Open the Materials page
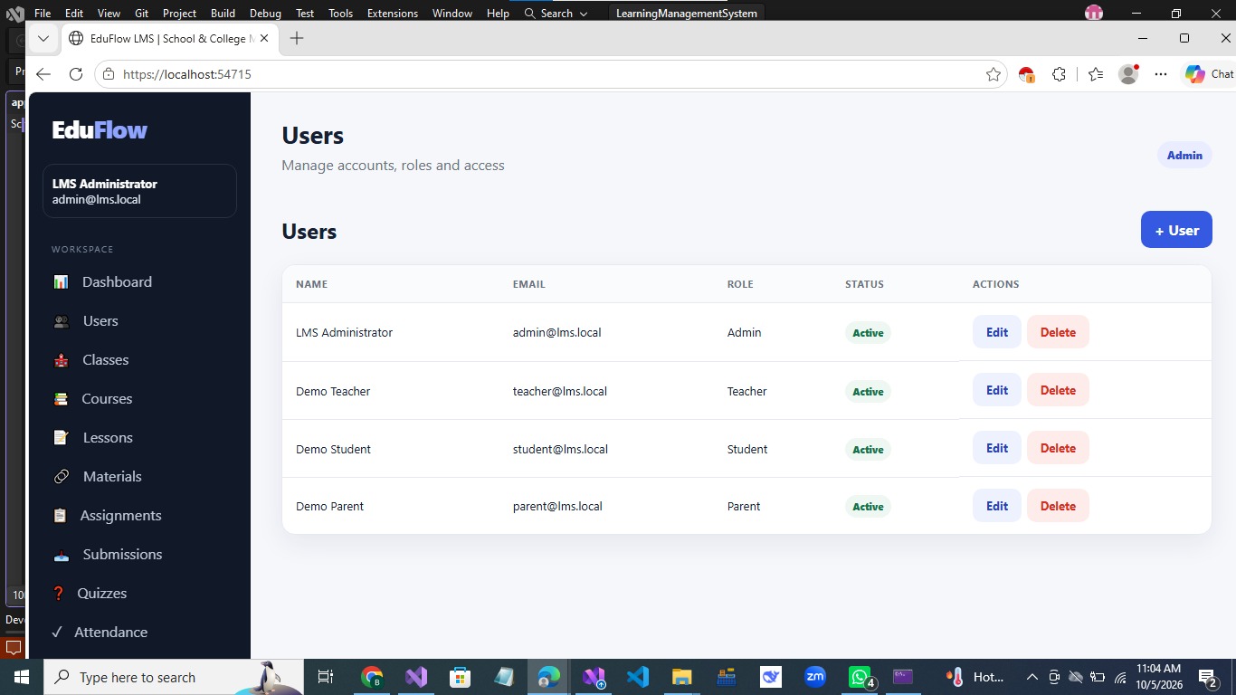Image resolution: width=1236 pixels, height=695 pixels. click(112, 476)
